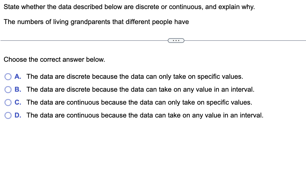Select the bold letter D label
Image resolution: width=306 pixels, height=188 pixels.
click(17, 115)
